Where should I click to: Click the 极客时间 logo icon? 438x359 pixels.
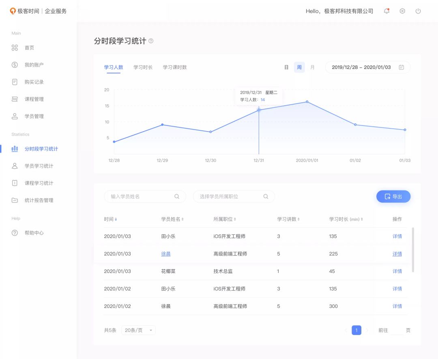pyautogui.click(x=13, y=11)
